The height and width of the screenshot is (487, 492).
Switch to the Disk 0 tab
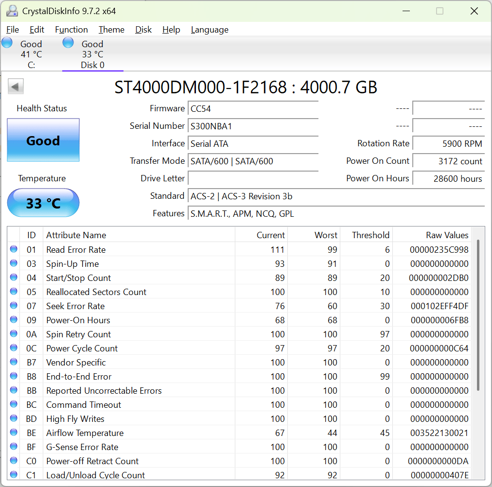pos(92,54)
